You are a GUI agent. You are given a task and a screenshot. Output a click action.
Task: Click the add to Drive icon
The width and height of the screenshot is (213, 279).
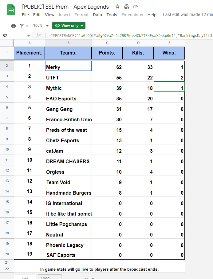coord(127,7)
